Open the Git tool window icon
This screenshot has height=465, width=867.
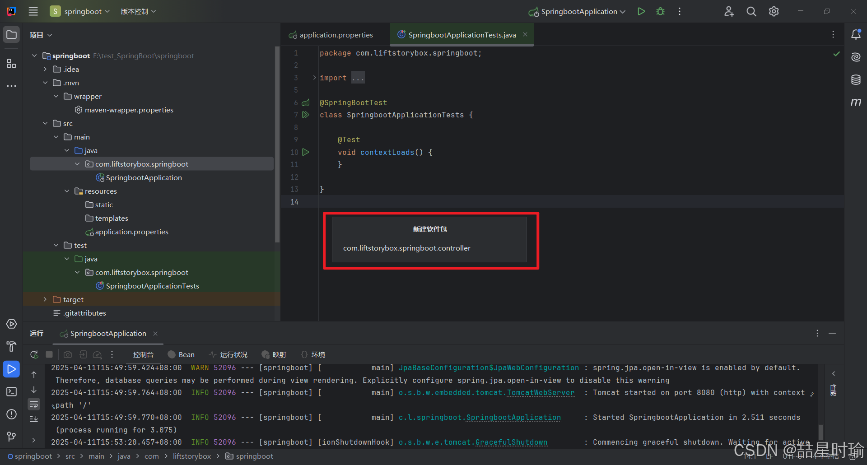pos(12,436)
